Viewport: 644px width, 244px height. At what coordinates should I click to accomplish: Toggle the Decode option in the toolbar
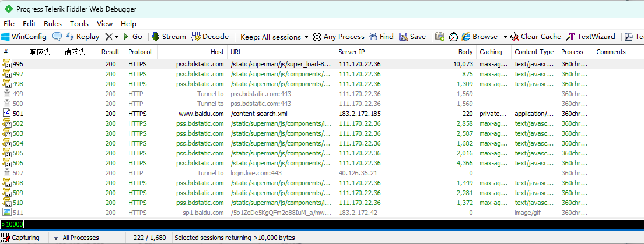[x=210, y=37]
